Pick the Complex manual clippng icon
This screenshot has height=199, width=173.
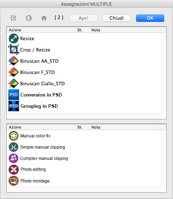(x=14, y=158)
